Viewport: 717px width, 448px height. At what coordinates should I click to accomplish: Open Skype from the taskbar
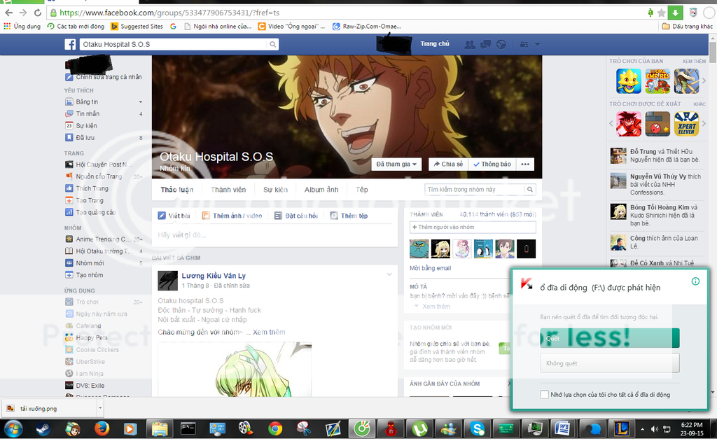(478, 428)
